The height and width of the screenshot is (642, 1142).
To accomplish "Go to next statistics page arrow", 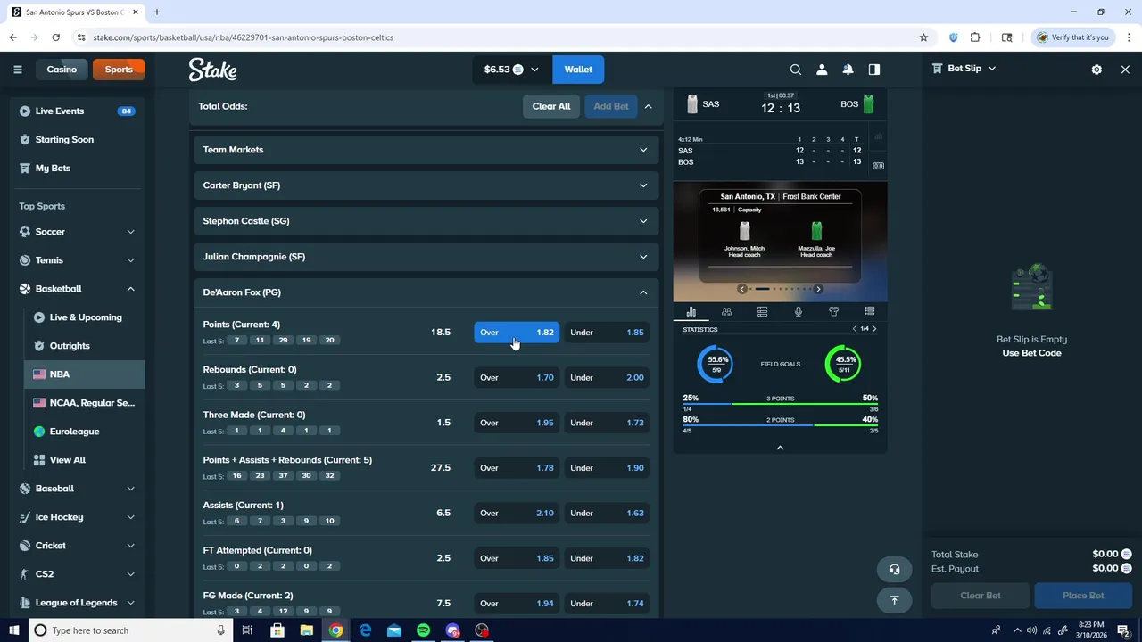I will pyautogui.click(x=873, y=329).
